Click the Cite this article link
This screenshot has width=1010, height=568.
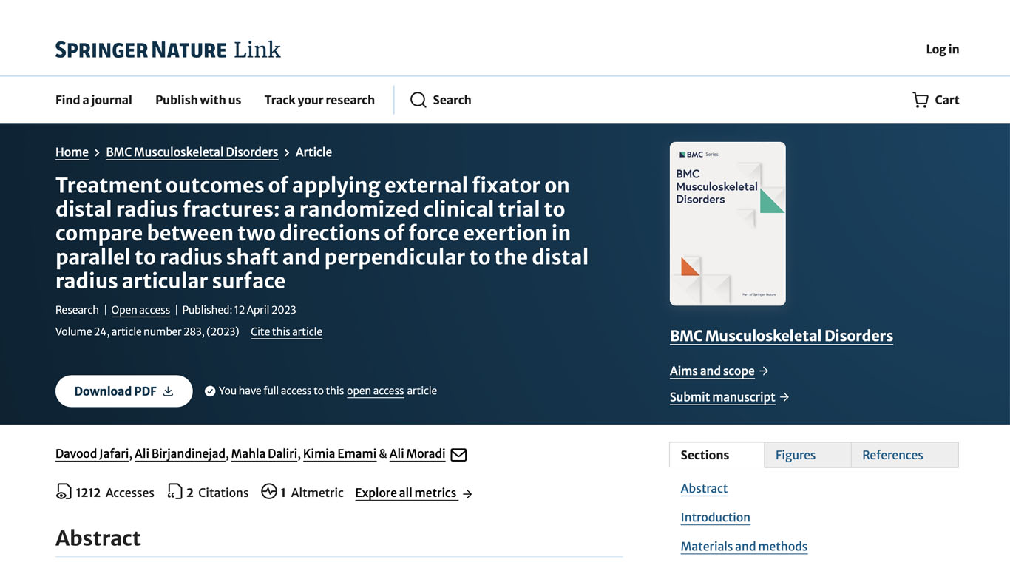tap(286, 331)
